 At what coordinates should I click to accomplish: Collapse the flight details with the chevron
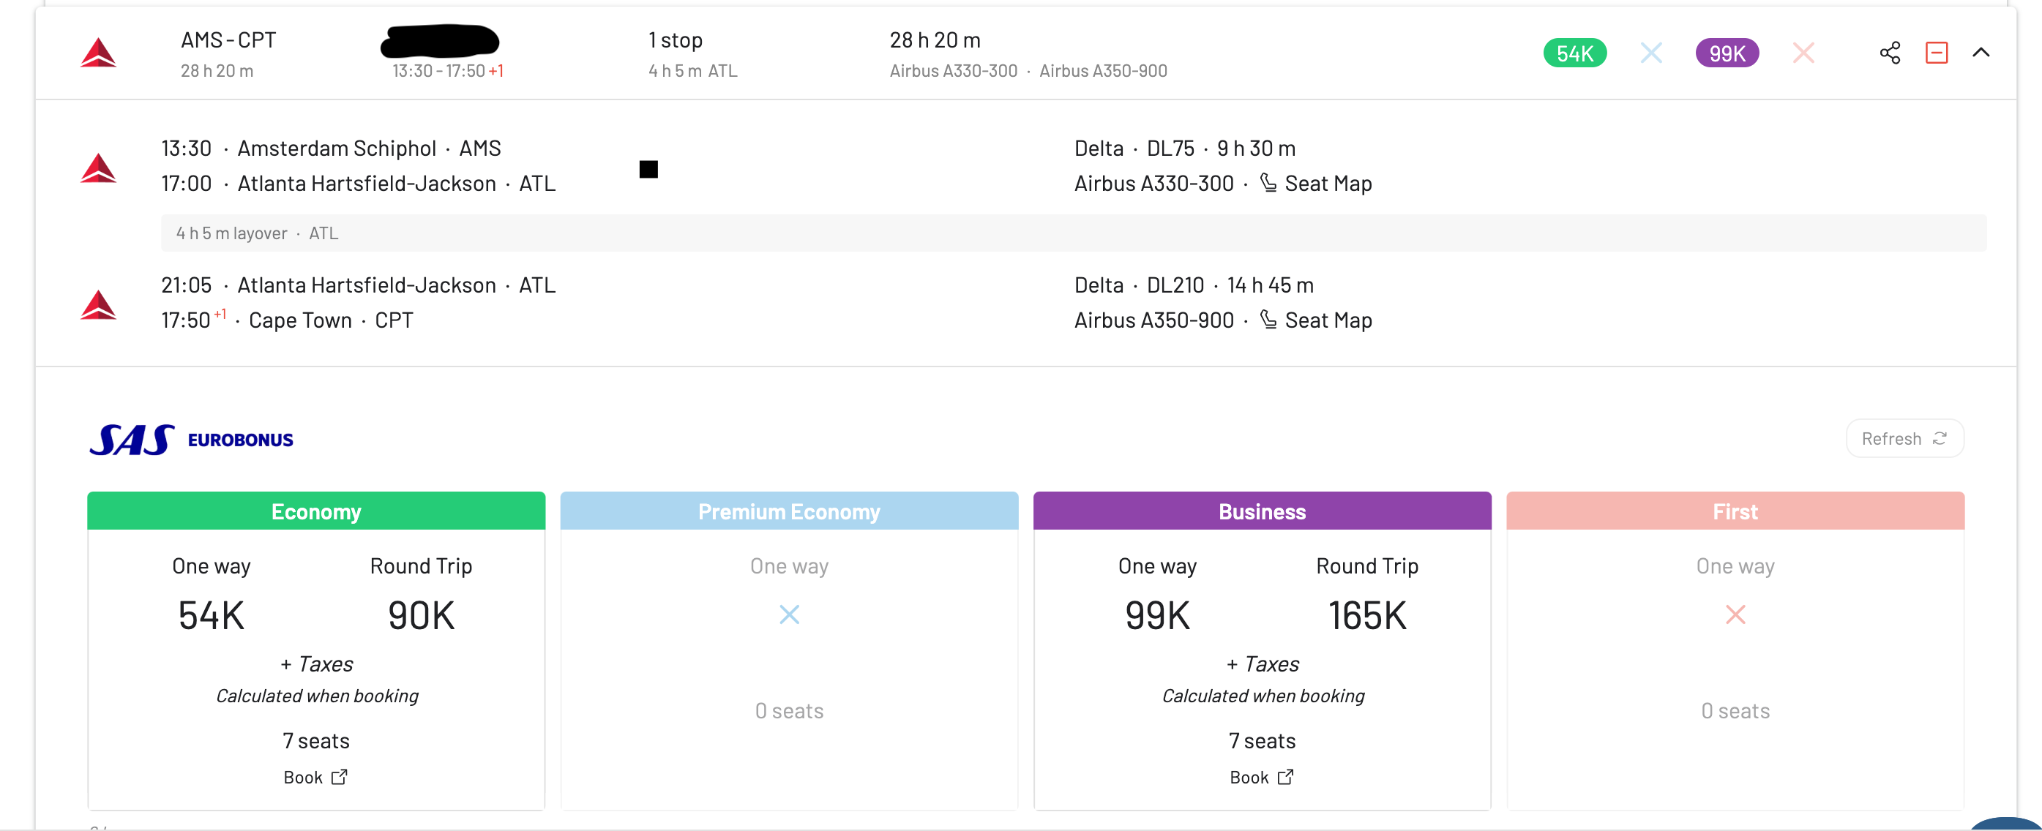click(x=1982, y=52)
